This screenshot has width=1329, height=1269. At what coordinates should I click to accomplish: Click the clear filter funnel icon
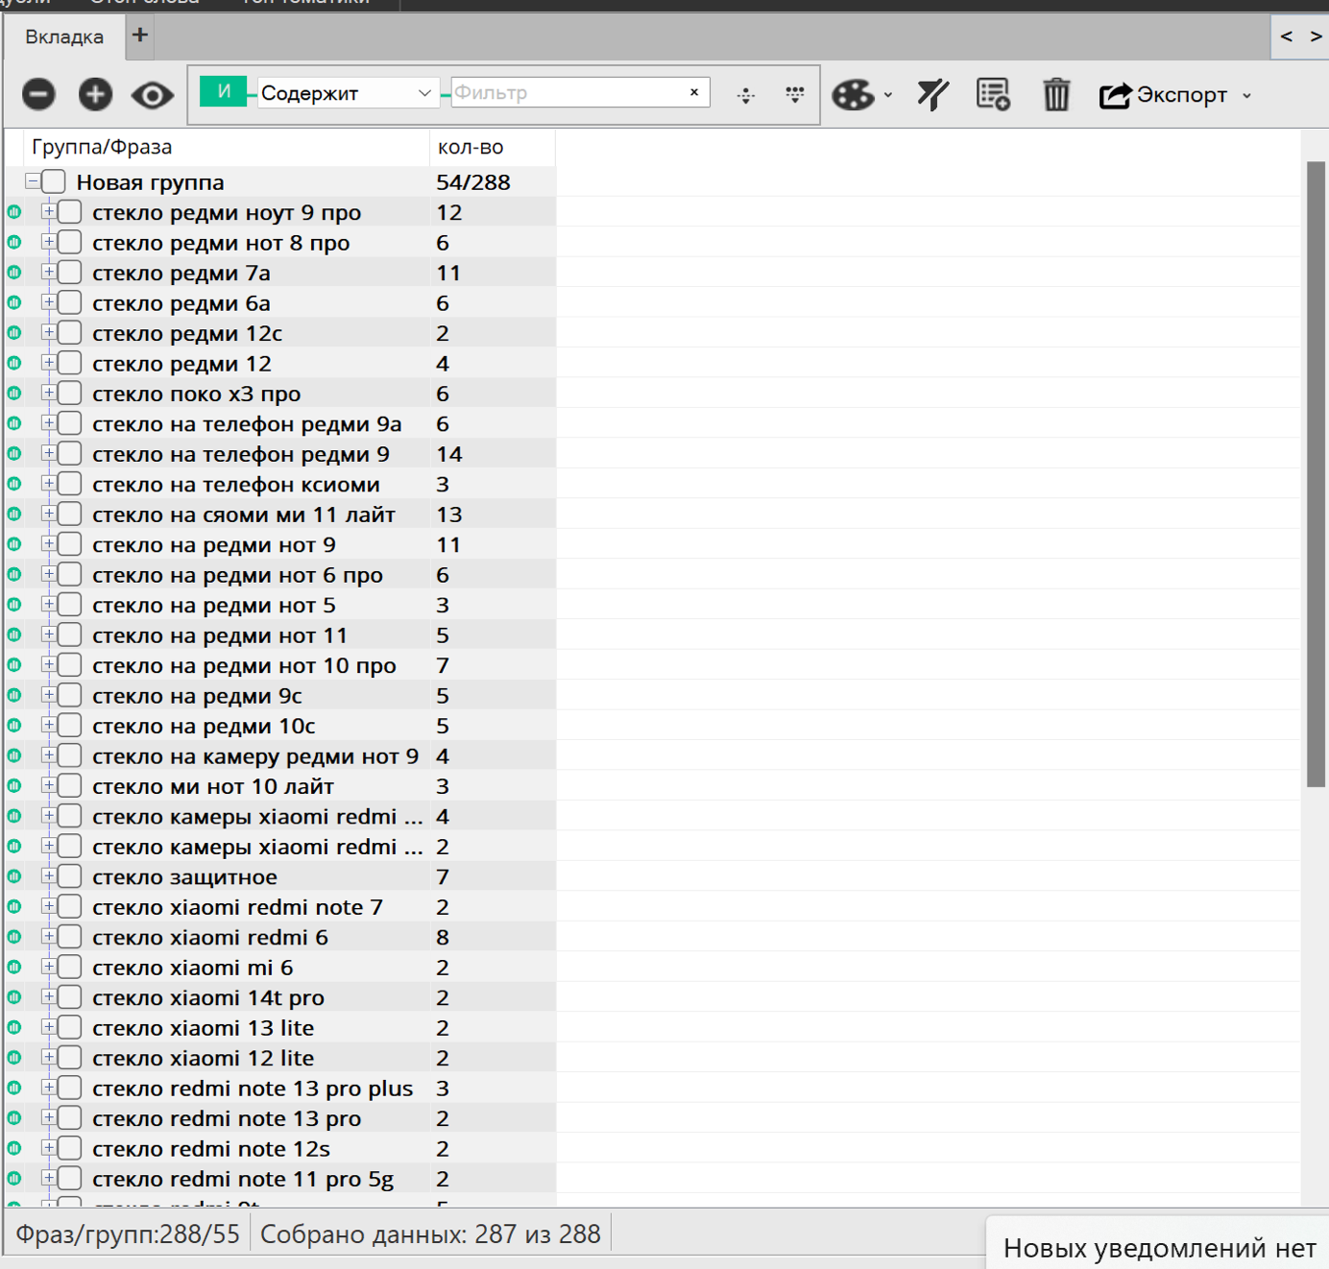tap(932, 95)
